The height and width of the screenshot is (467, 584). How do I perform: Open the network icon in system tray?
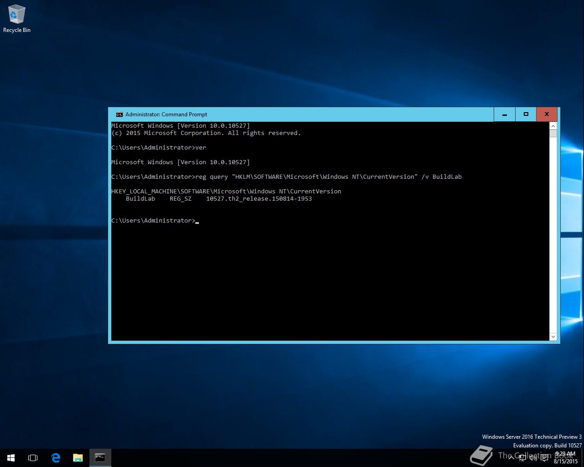[522, 458]
